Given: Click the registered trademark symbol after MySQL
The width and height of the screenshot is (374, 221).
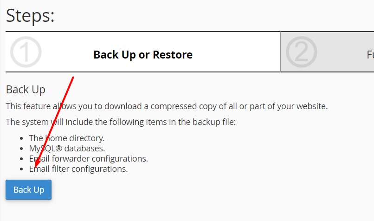Looking at the screenshot, I should [x=57, y=148].
